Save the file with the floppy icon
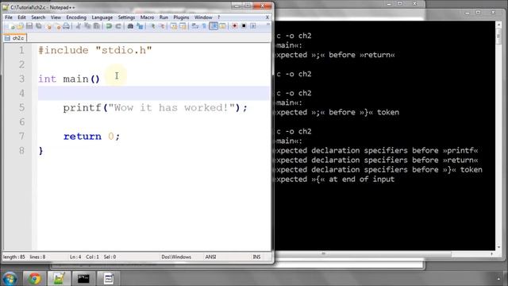508x286 pixels. 29,26
